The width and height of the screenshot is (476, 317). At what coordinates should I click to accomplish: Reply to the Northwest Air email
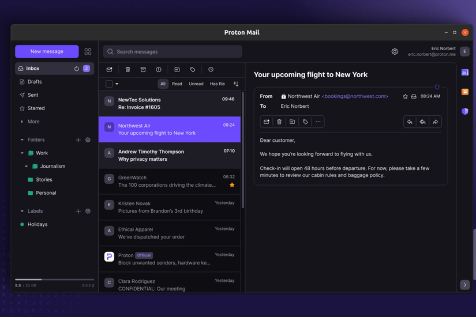click(x=410, y=122)
